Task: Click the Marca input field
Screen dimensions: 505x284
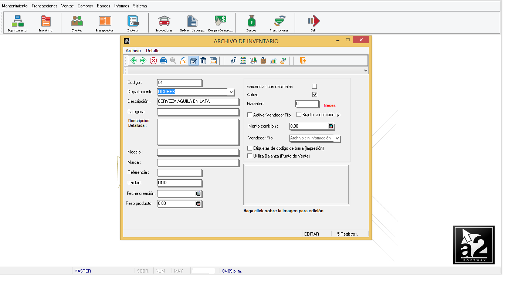Action: [198, 162]
